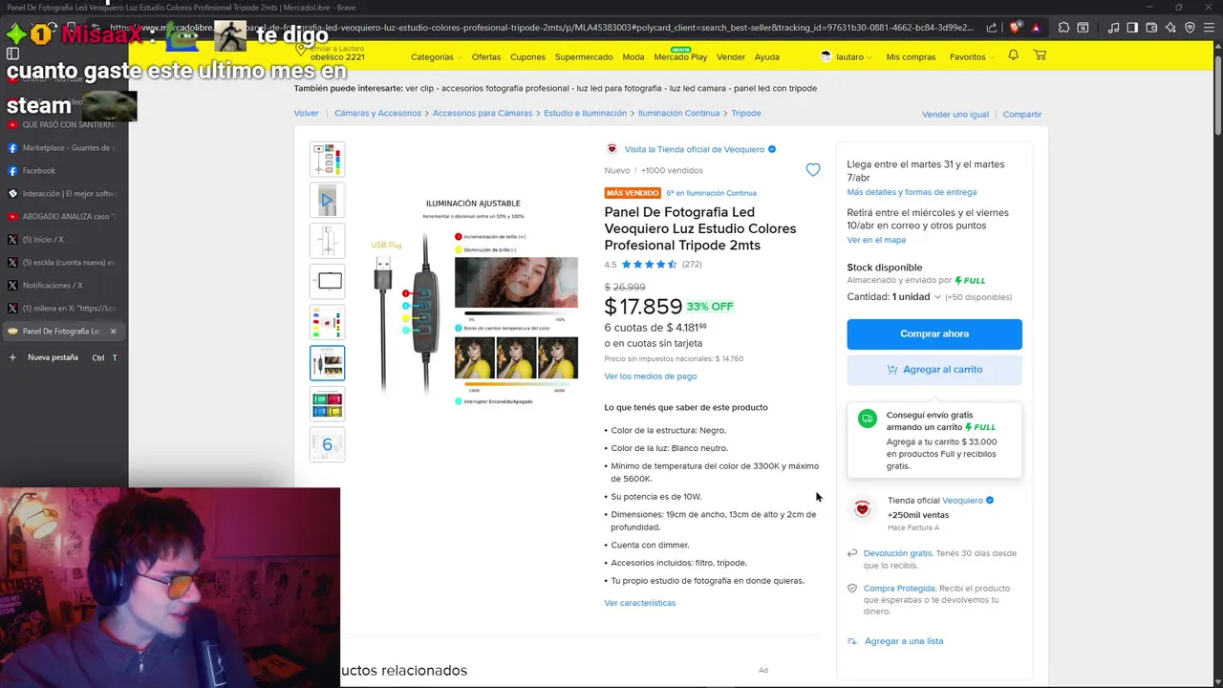
Task: Switch to the Marketplace - Guantes tab
Action: coord(63,148)
